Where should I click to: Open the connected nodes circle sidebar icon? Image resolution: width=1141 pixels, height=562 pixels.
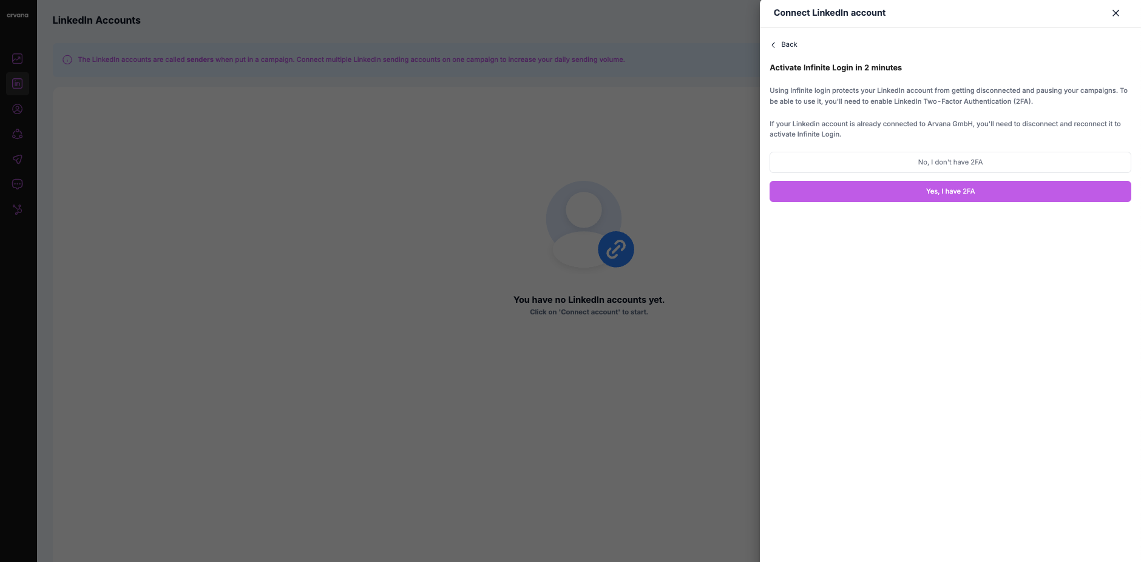(18, 134)
